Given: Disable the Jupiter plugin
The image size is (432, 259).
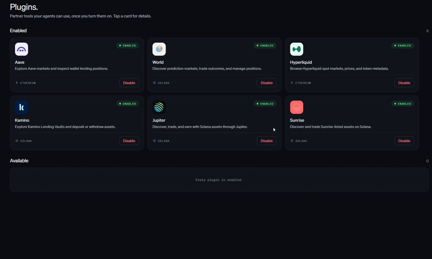Looking at the screenshot, I should (267, 141).
